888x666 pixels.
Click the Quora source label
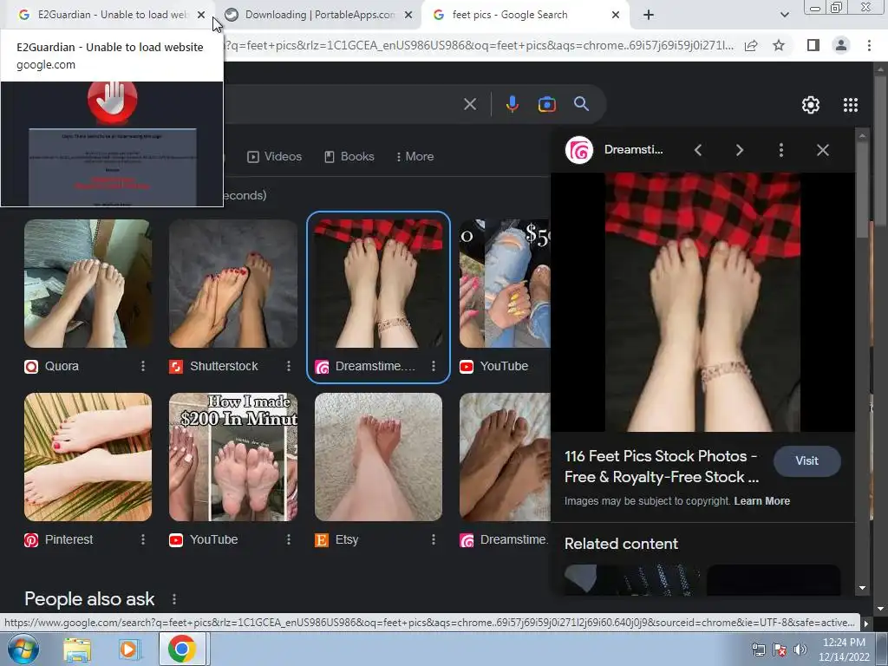[62, 367]
